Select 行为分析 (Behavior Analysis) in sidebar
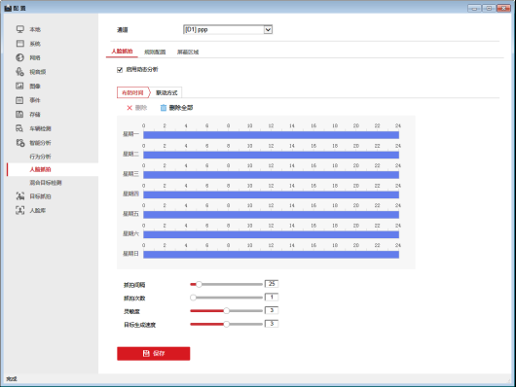Image resolution: width=516 pixels, height=387 pixels. click(x=41, y=157)
